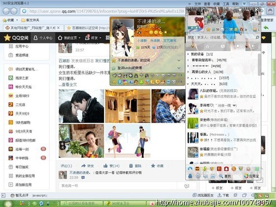Screen dimensions: 276x207
Task: Open 文件 menu in browser
Action: [198, 4]
